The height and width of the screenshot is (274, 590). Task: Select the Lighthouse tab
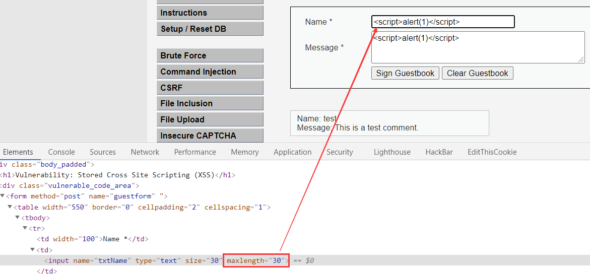click(392, 152)
